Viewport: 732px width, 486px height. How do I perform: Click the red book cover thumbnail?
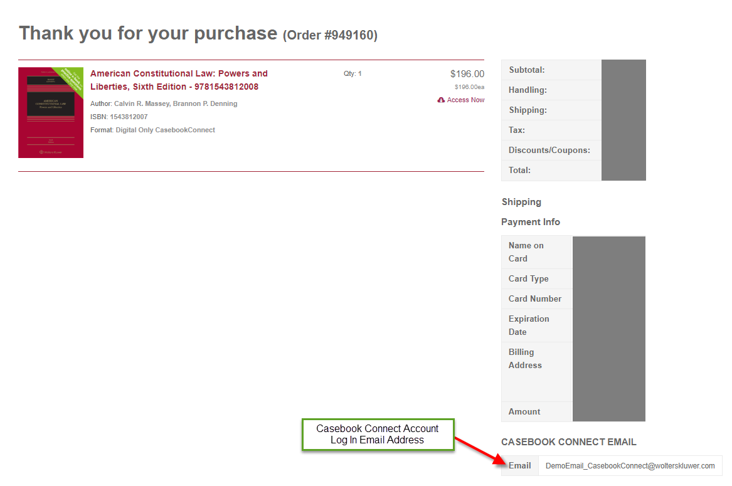[51, 112]
